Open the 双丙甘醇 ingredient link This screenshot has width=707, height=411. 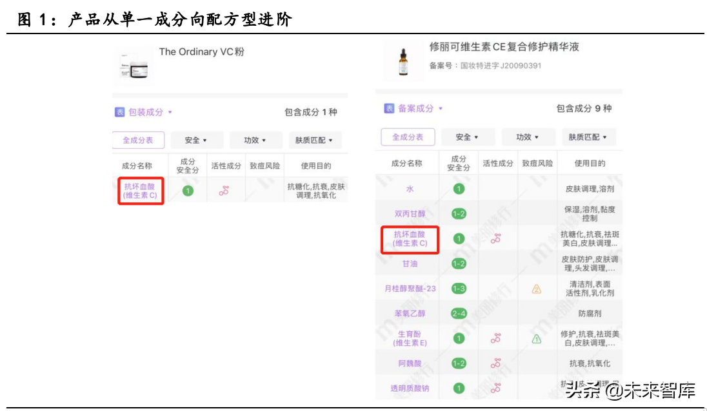[410, 214]
